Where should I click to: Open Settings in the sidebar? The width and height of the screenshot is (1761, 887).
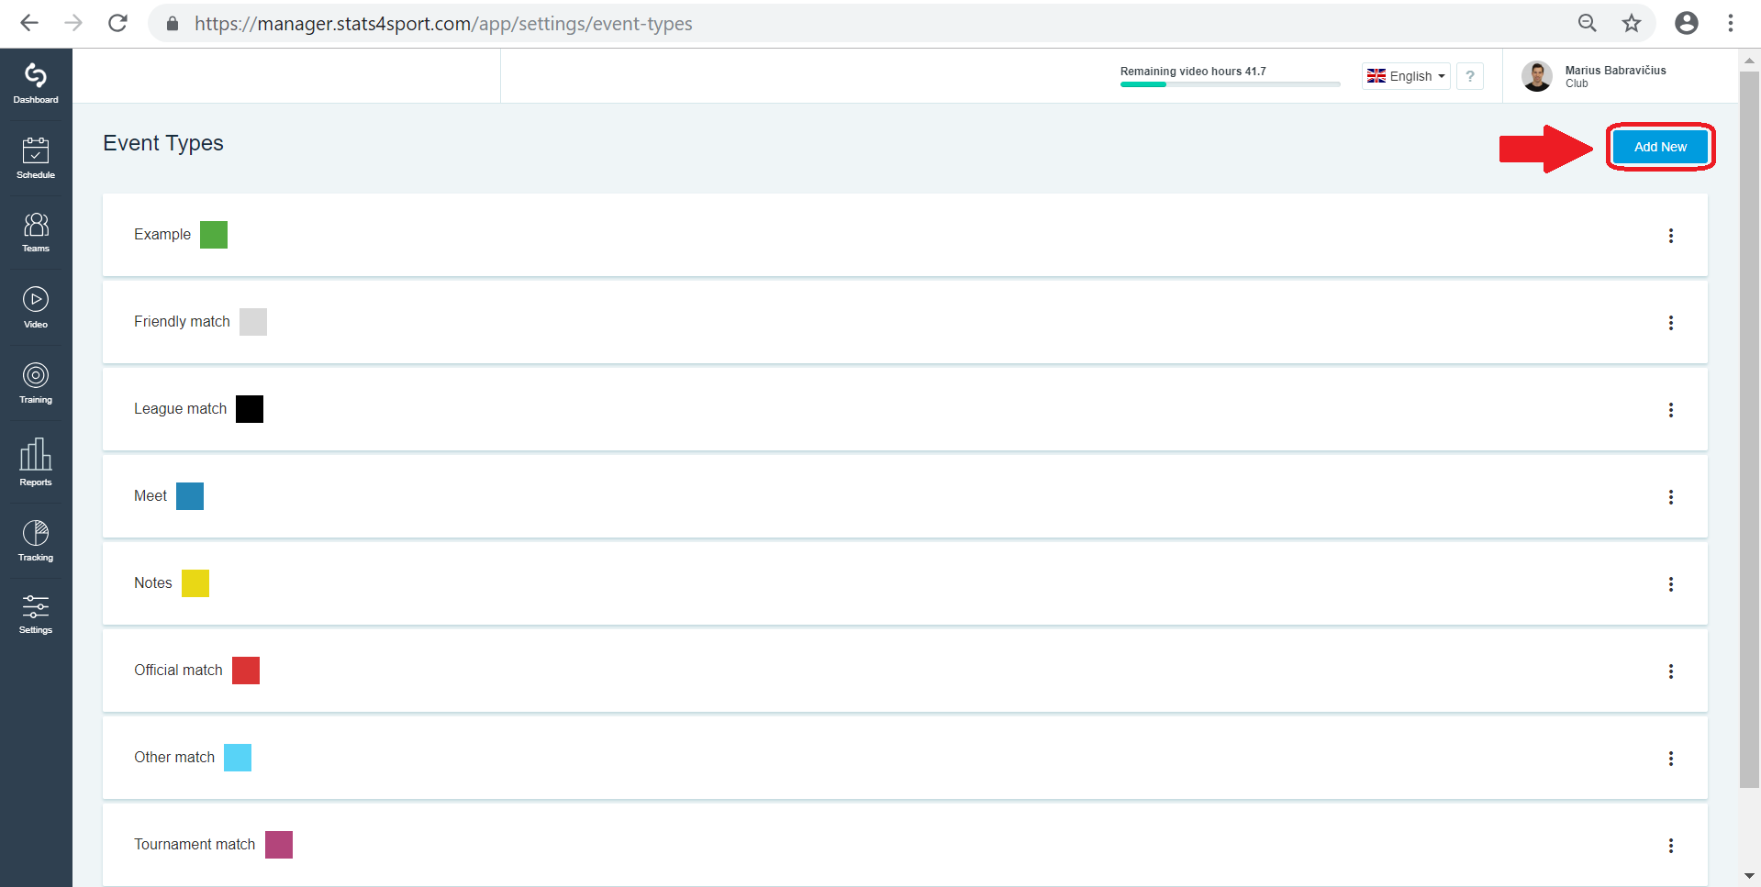pos(36,614)
